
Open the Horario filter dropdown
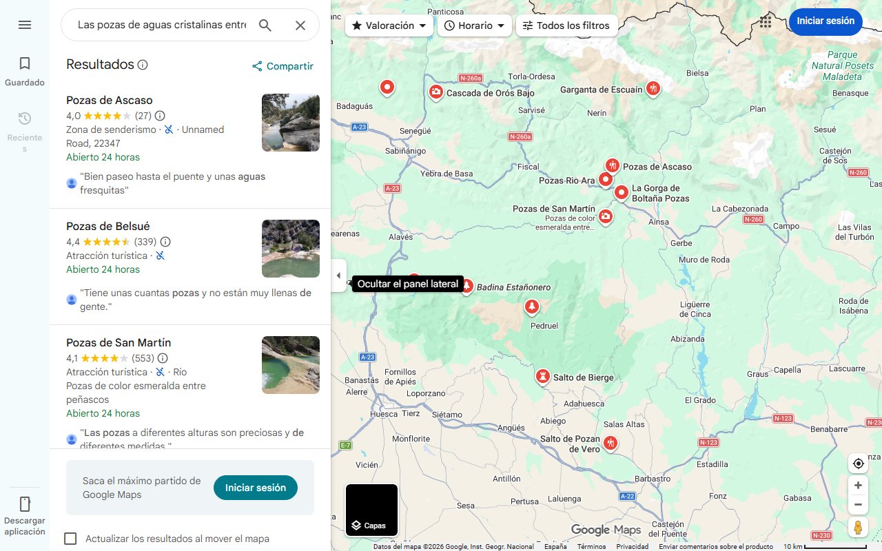[x=474, y=25]
